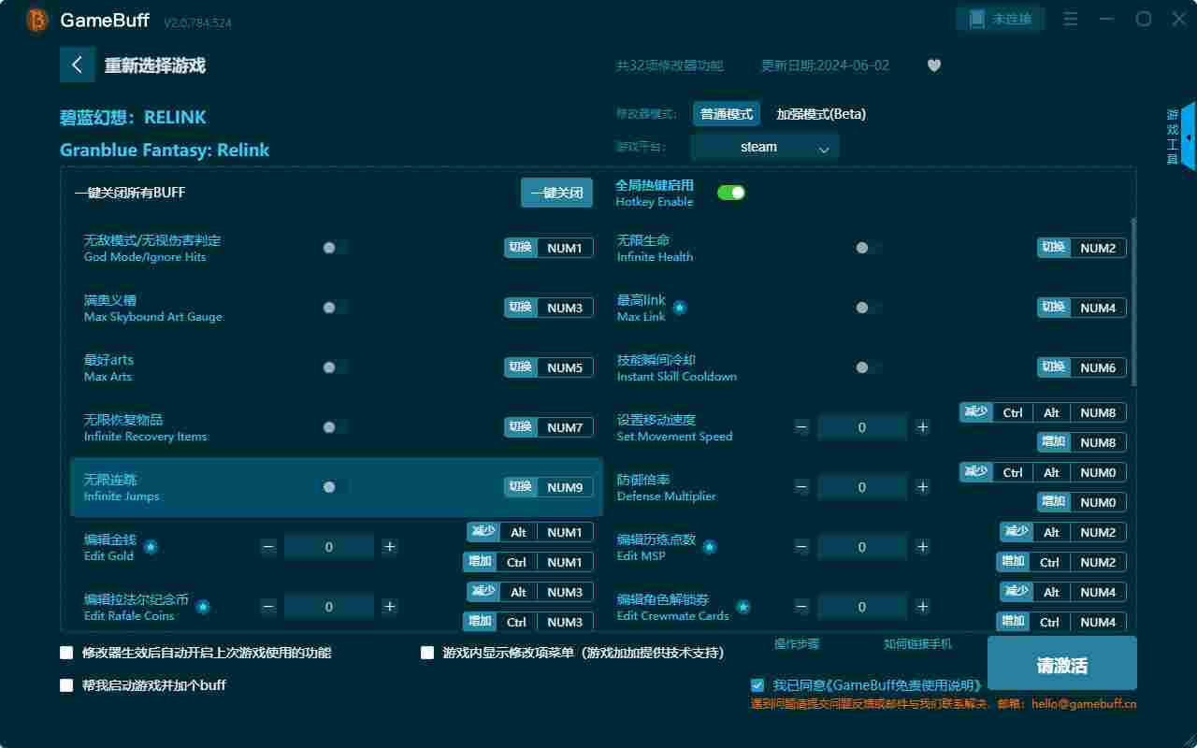
Task: Click the star badge next to Edit Gold
Action: pyautogui.click(x=151, y=547)
